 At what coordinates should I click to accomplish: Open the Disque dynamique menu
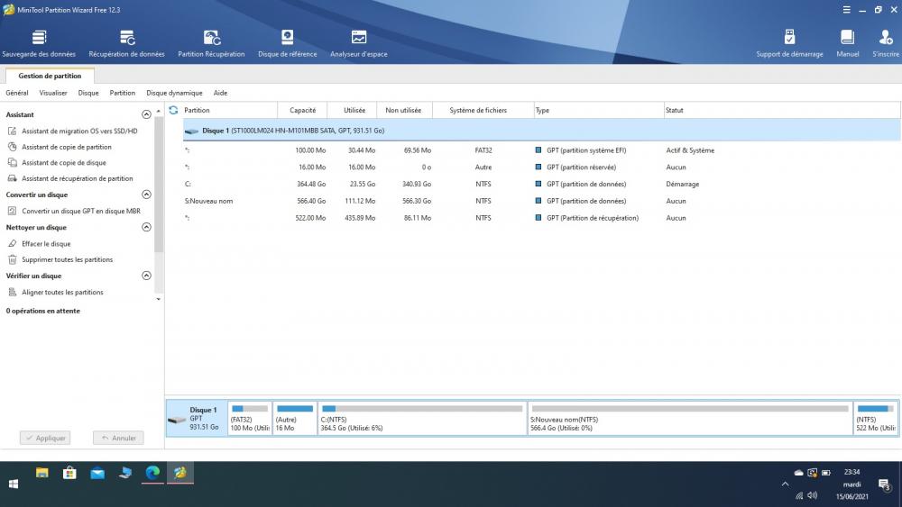[174, 93]
